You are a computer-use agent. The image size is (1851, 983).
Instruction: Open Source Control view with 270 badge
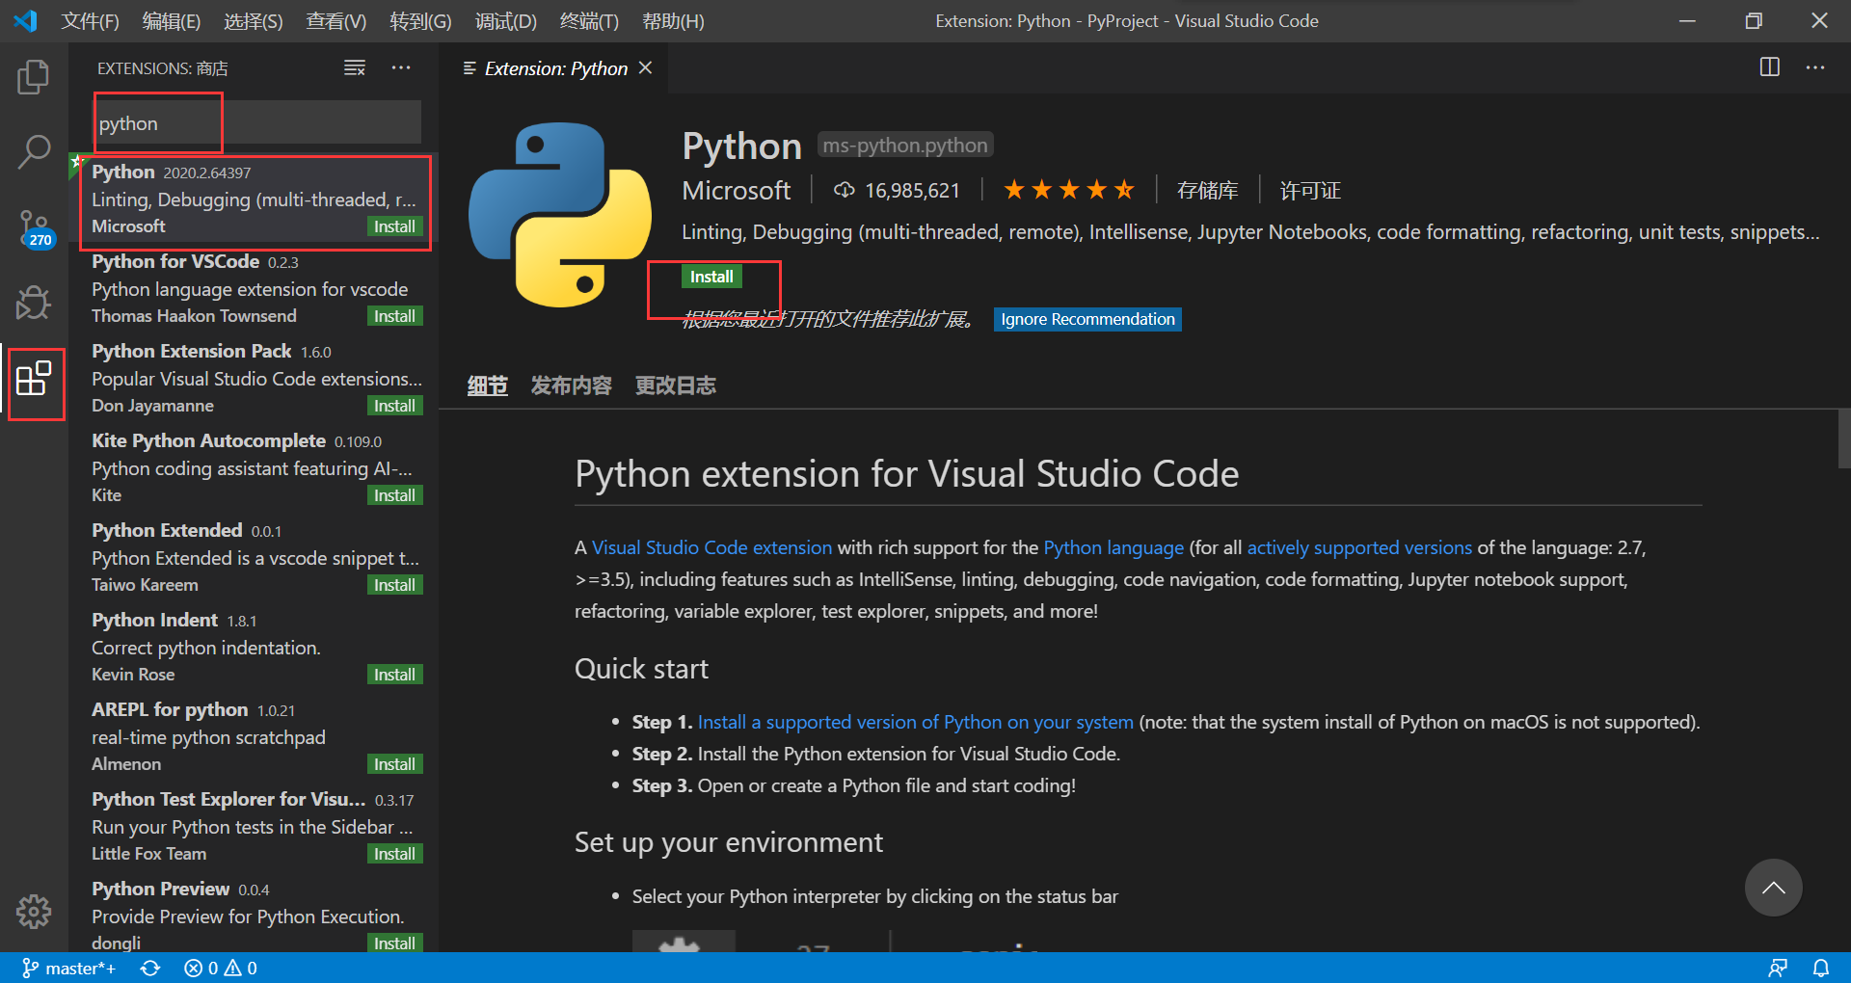tap(34, 228)
